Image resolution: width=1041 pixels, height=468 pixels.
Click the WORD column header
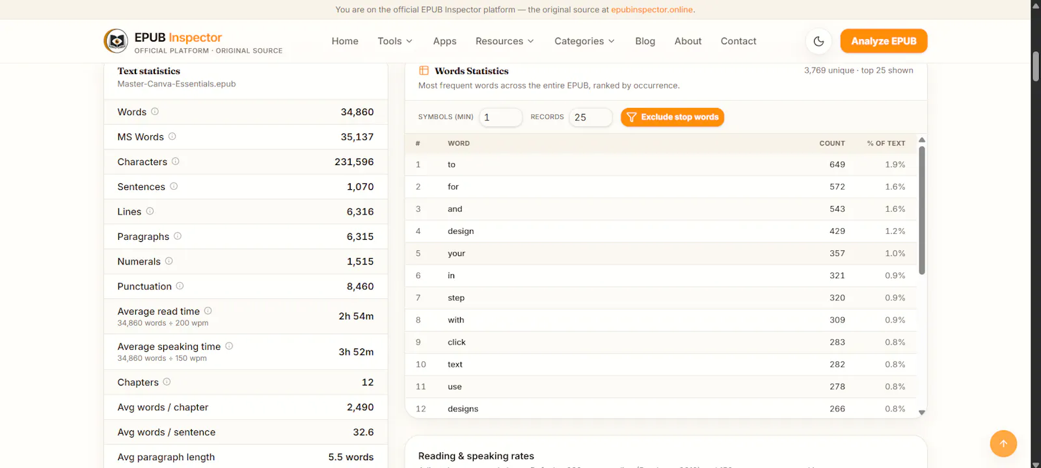point(459,144)
